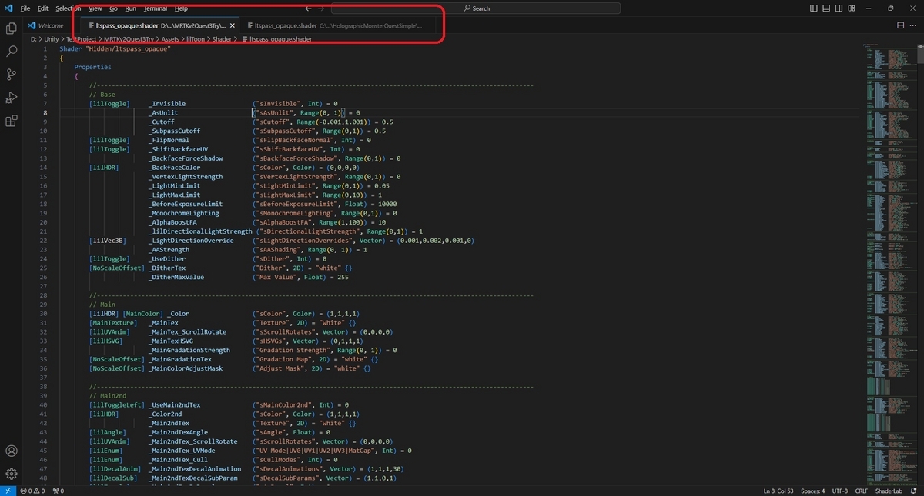Go back with the navigation back arrow
Screen dimensions: 924x496
click(309, 8)
